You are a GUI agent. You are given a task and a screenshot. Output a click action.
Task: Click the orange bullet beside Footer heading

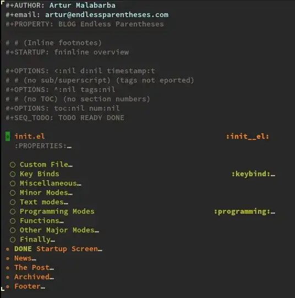[8, 286]
